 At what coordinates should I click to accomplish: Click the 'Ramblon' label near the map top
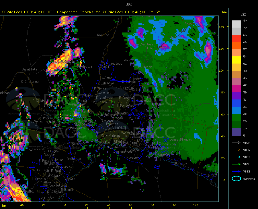[103, 35]
